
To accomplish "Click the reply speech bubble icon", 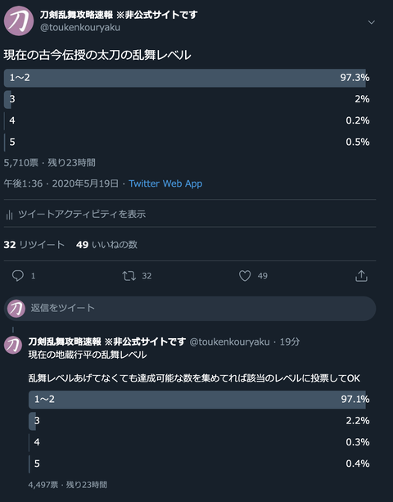I will click(x=18, y=276).
